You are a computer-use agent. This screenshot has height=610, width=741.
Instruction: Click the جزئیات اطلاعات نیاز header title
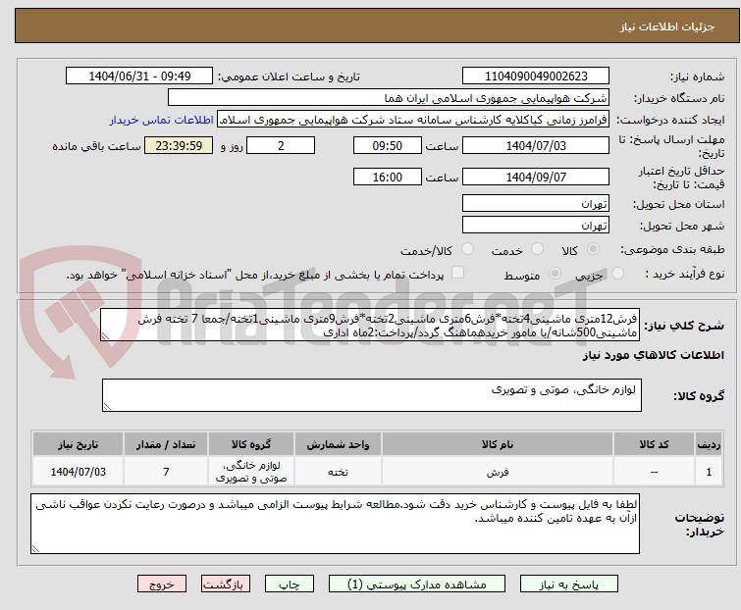pos(666,26)
